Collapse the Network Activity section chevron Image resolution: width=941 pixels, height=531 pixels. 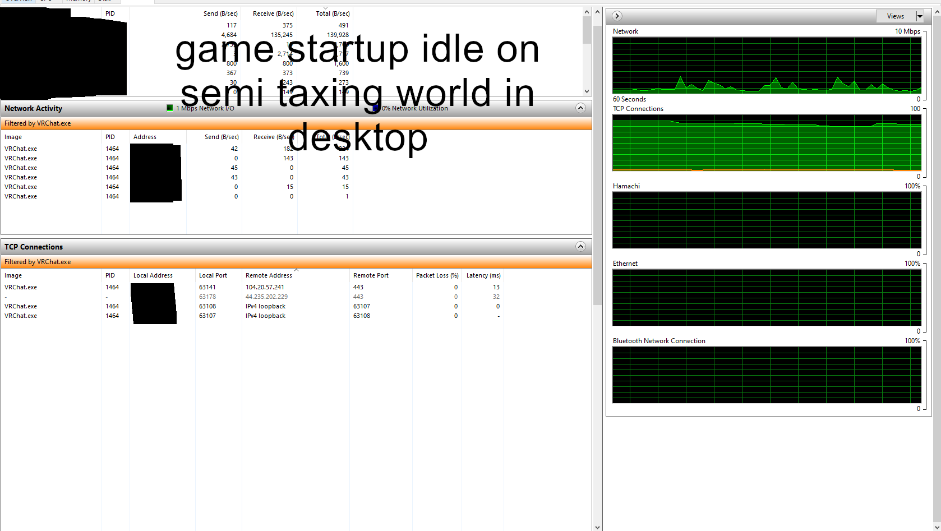point(580,108)
